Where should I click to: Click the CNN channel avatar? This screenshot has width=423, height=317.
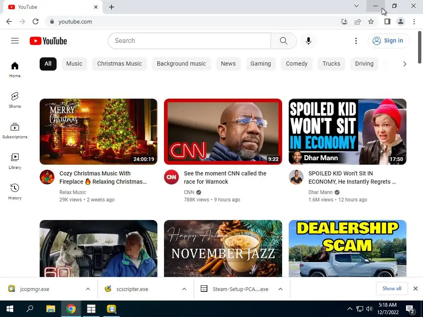click(171, 177)
